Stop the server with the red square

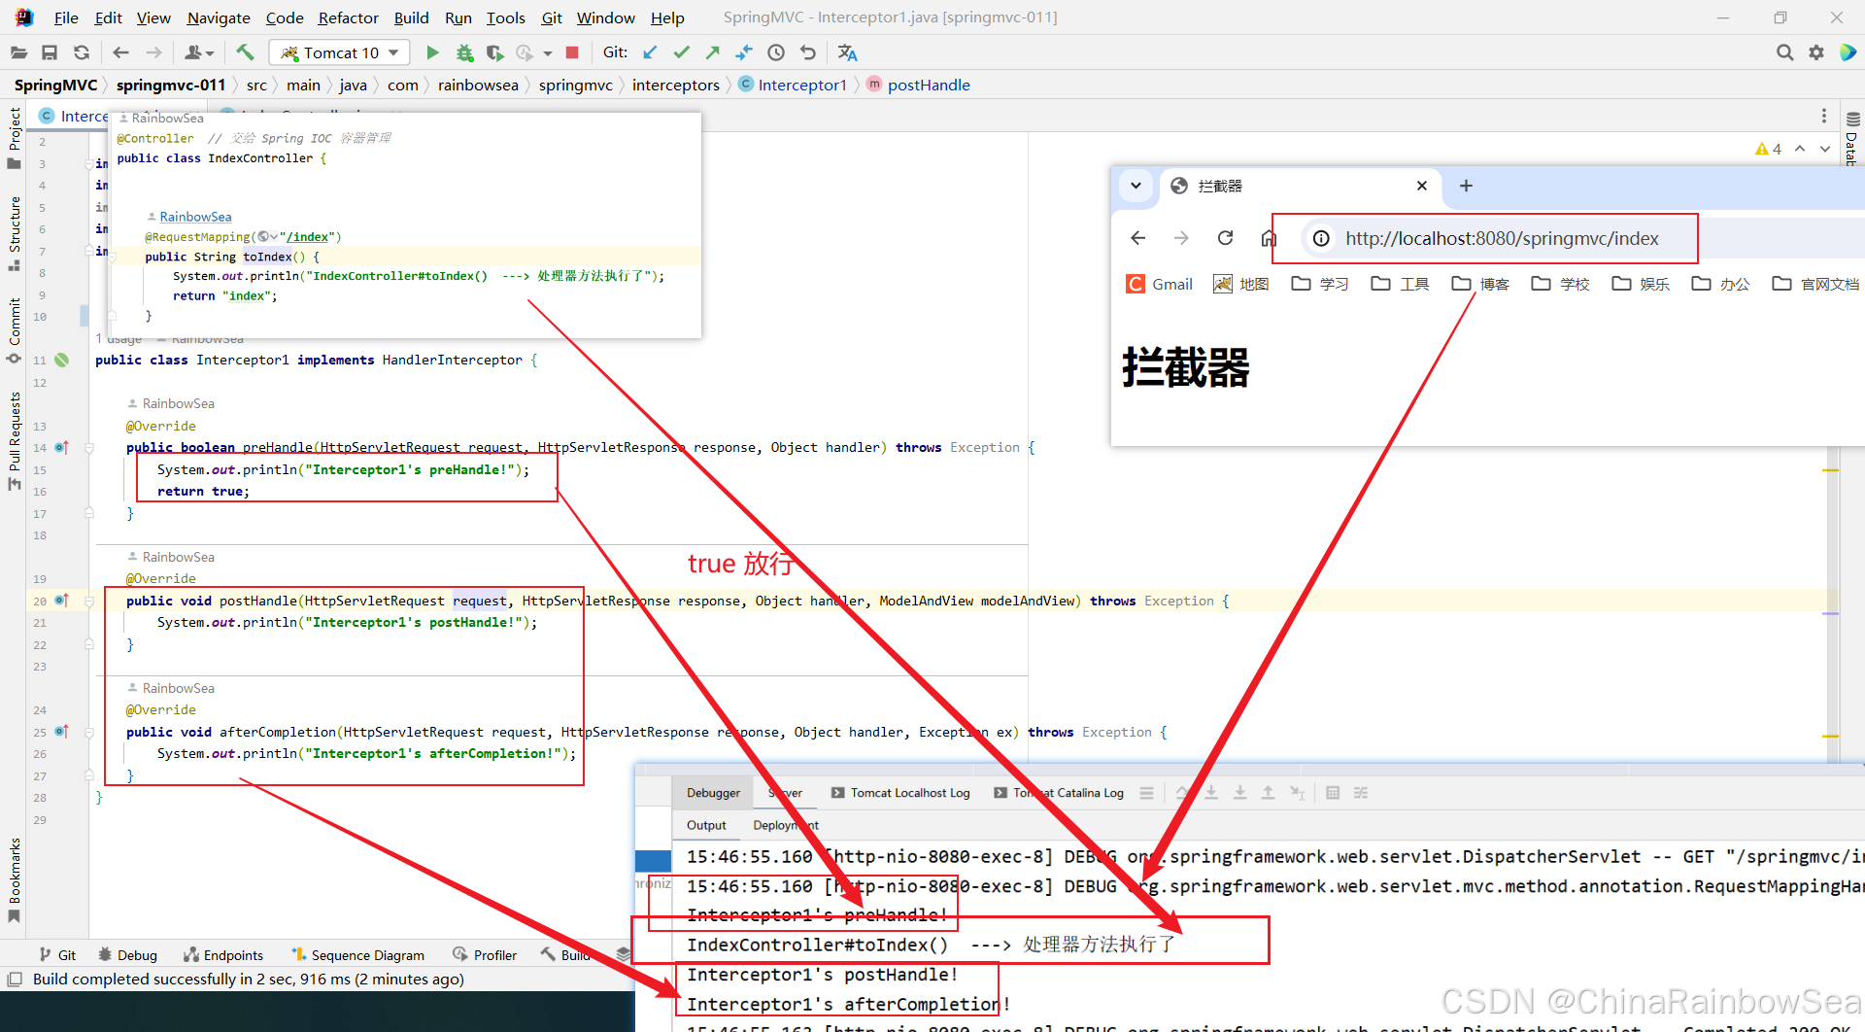point(572,52)
